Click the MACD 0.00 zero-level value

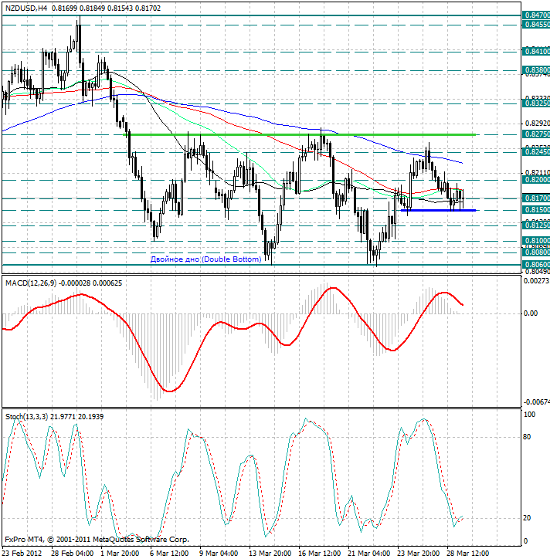tap(531, 313)
